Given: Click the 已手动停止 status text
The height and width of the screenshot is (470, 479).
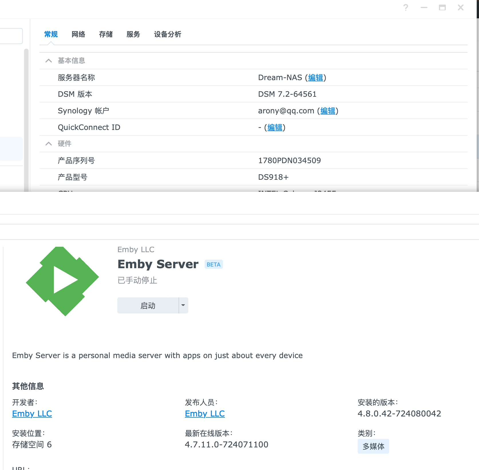Looking at the screenshot, I should point(137,280).
